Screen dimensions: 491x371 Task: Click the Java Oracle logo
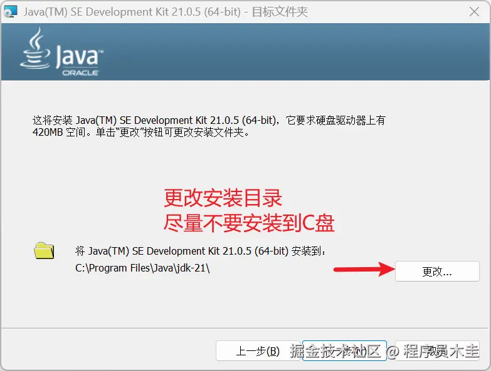point(61,52)
